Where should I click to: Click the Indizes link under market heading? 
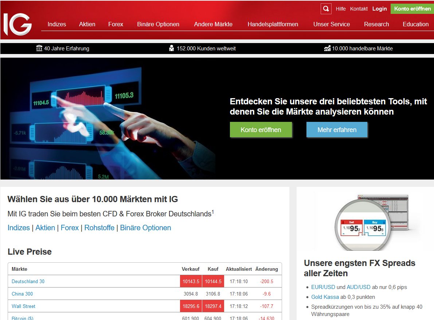point(19,228)
